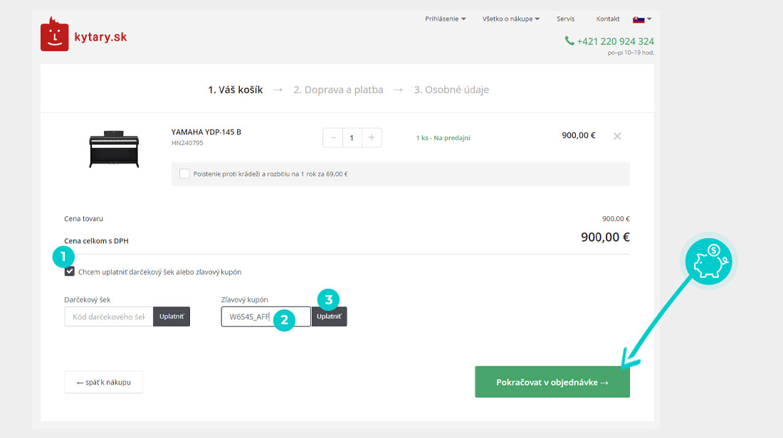
Task: Click the green phone icon
Action: pyautogui.click(x=569, y=41)
